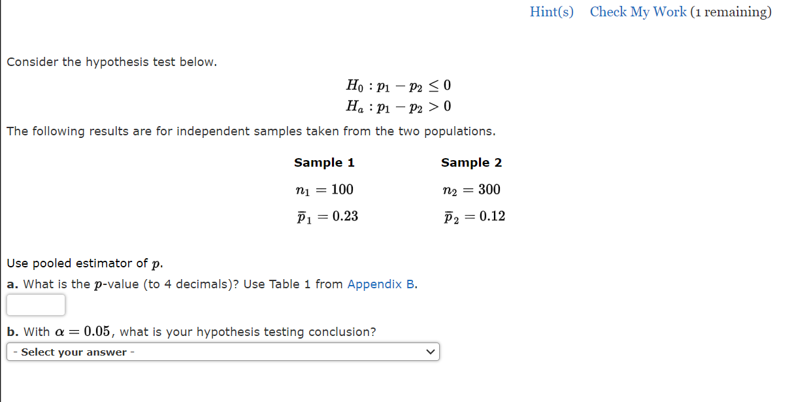The height and width of the screenshot is (402, 790).
Task: Select the empty answer field under part a
Action: 35,305
